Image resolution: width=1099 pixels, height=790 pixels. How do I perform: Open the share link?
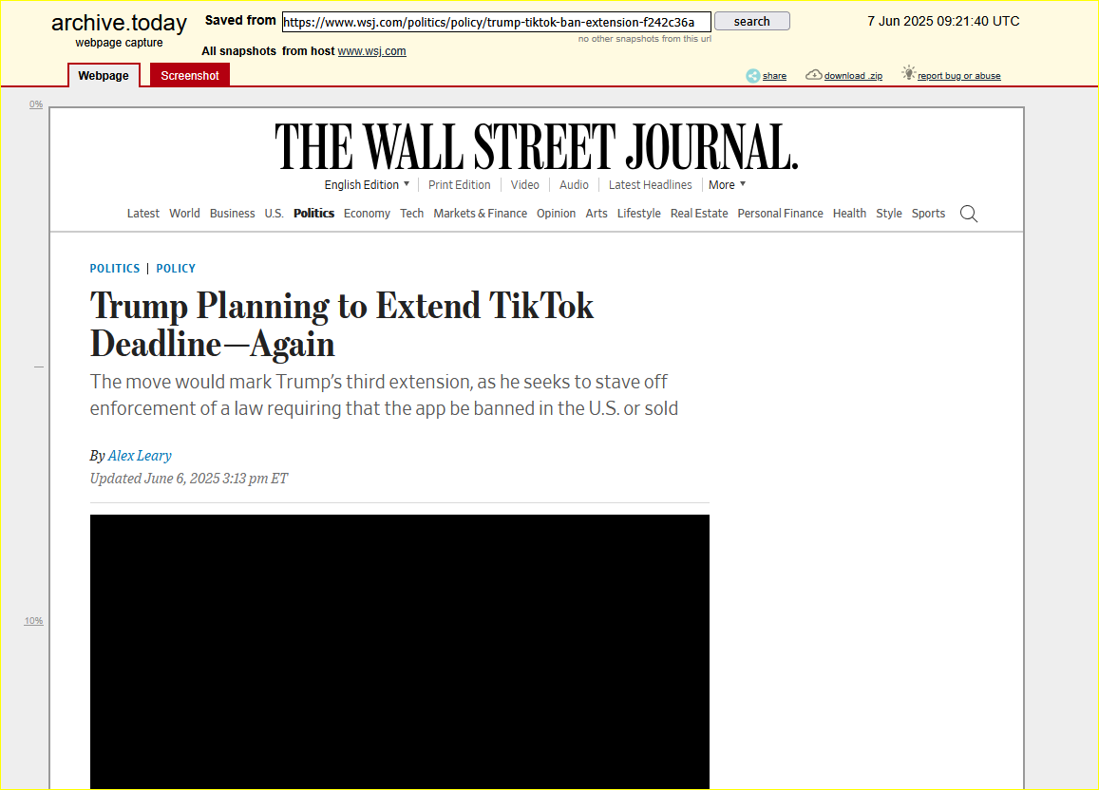774,76
